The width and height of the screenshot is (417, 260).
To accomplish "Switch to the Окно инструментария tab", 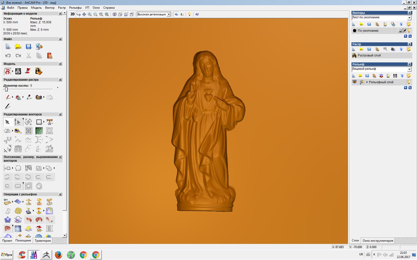I will click(378, 241).
